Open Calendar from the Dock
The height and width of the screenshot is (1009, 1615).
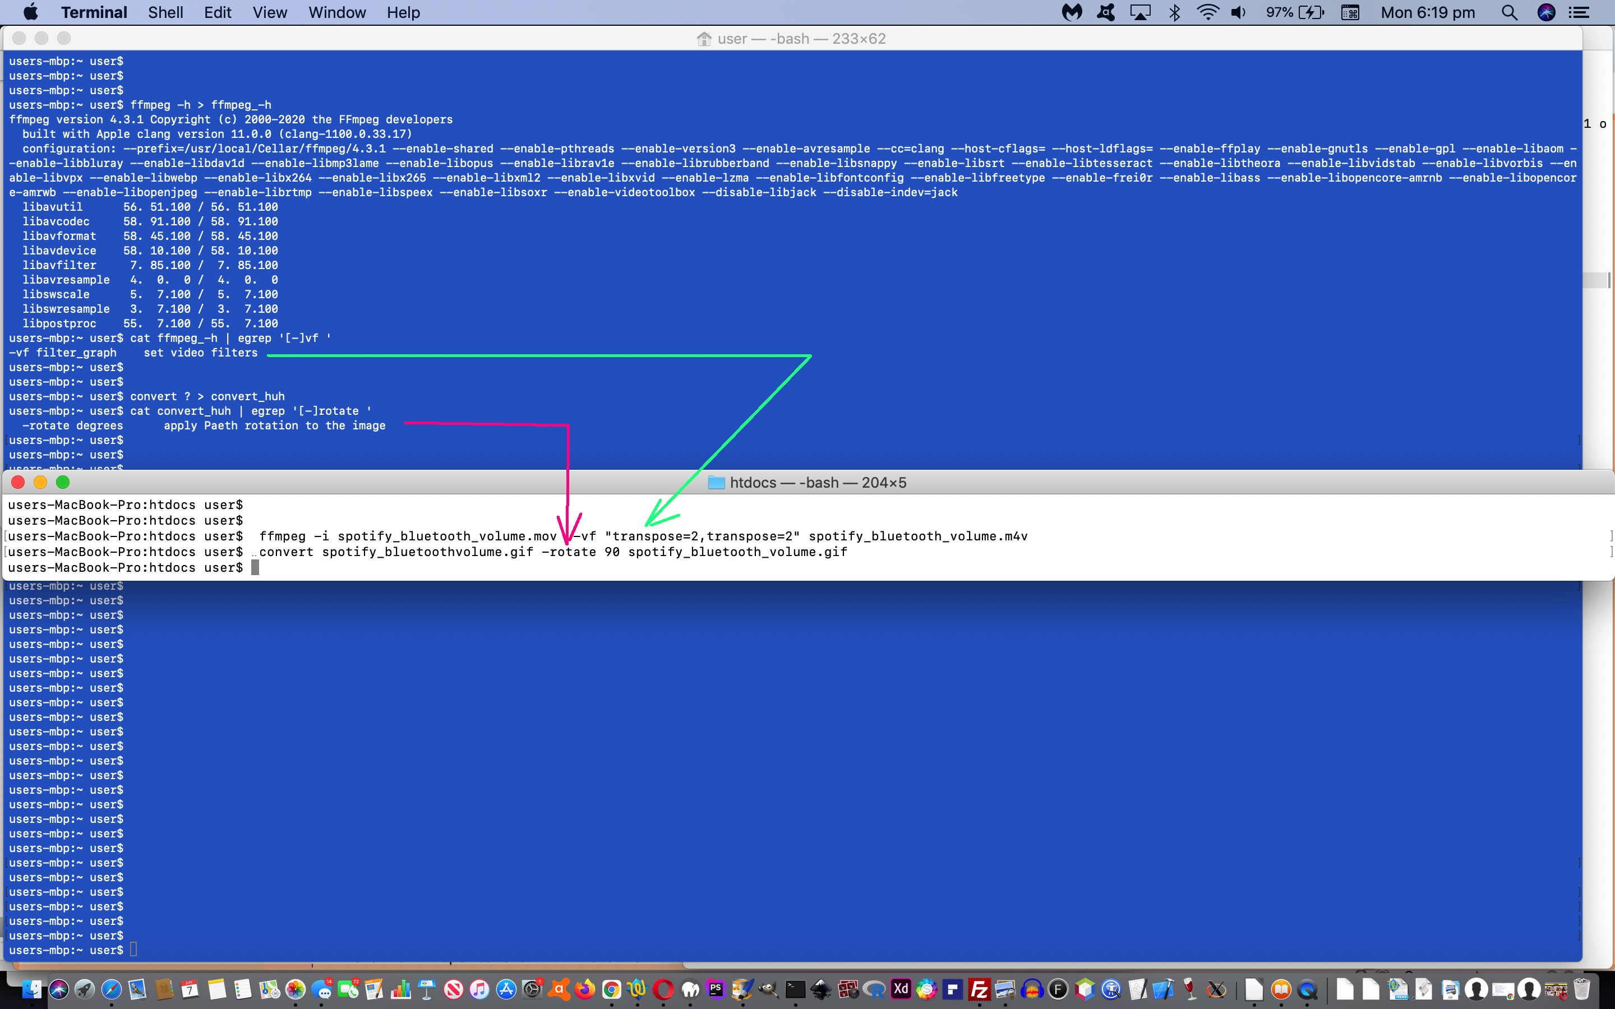(x=190, y=989)
